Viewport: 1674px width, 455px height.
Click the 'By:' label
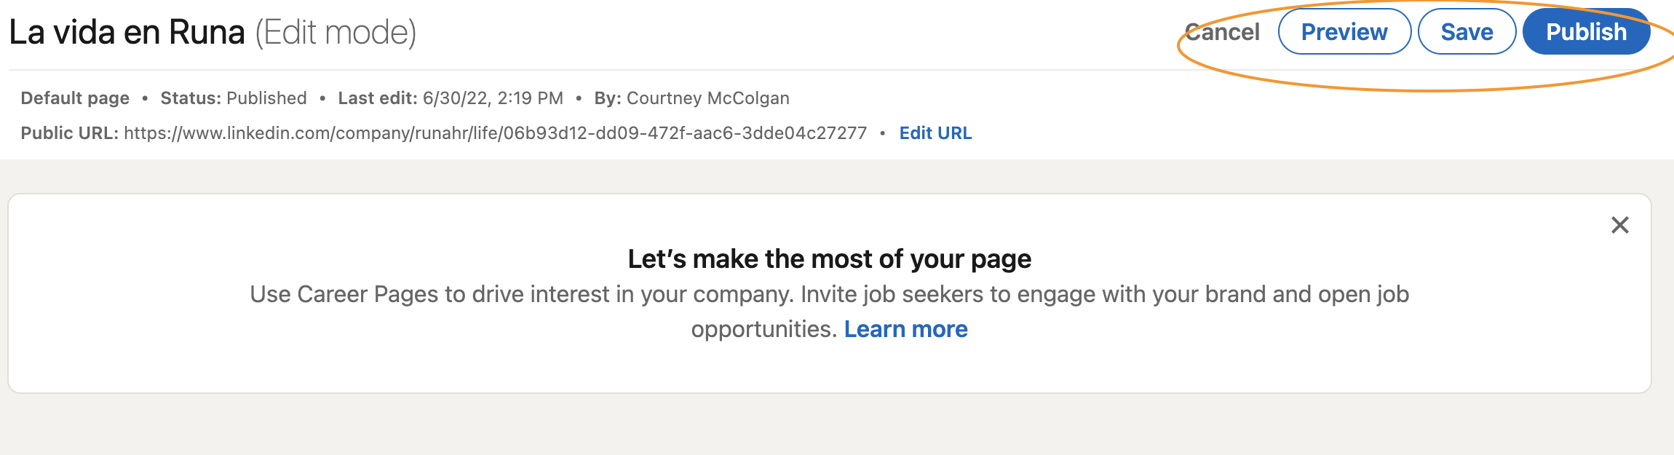(x=607, y=98)
